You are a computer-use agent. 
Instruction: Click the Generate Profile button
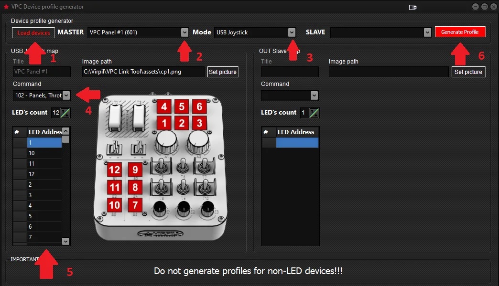pos(460,32)
